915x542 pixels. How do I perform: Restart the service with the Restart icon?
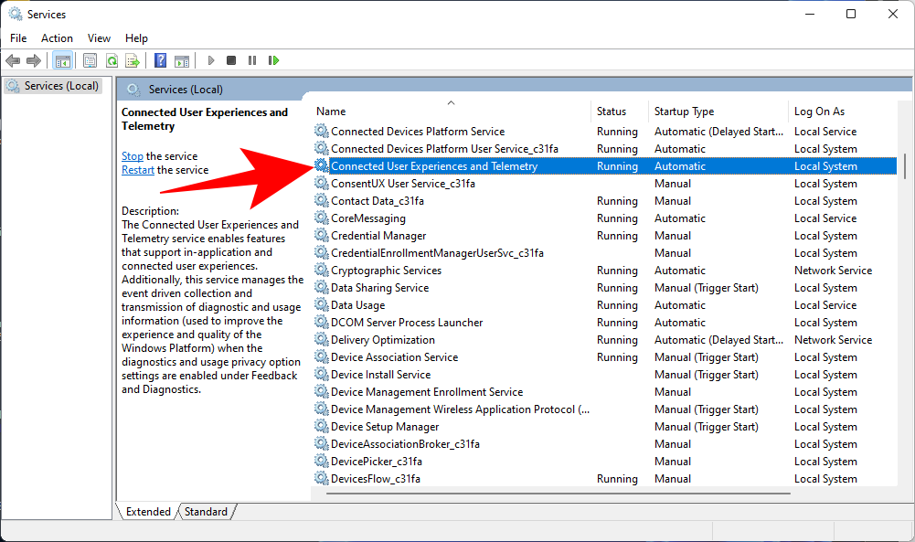(x=273, y=60)
